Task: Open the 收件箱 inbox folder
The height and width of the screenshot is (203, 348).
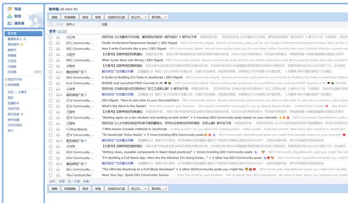Action: pos(23,34)
